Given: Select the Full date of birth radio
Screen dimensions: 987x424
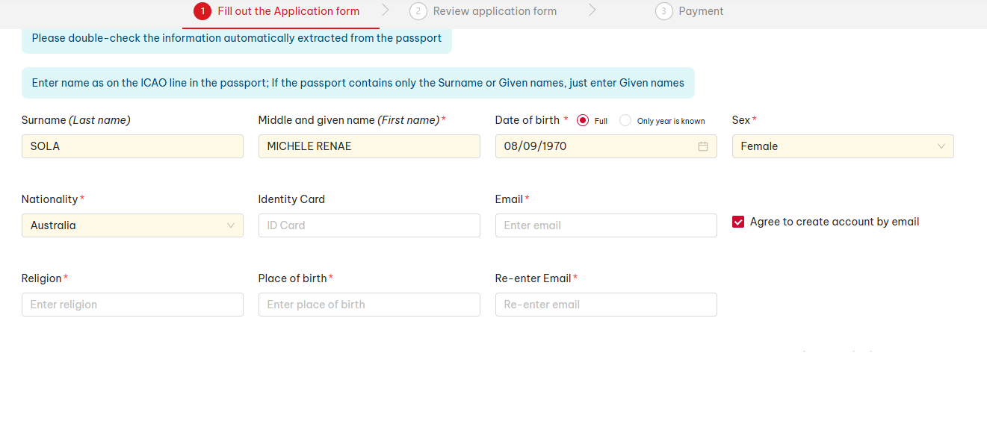Looking at the screenshot, I should 583,121.
